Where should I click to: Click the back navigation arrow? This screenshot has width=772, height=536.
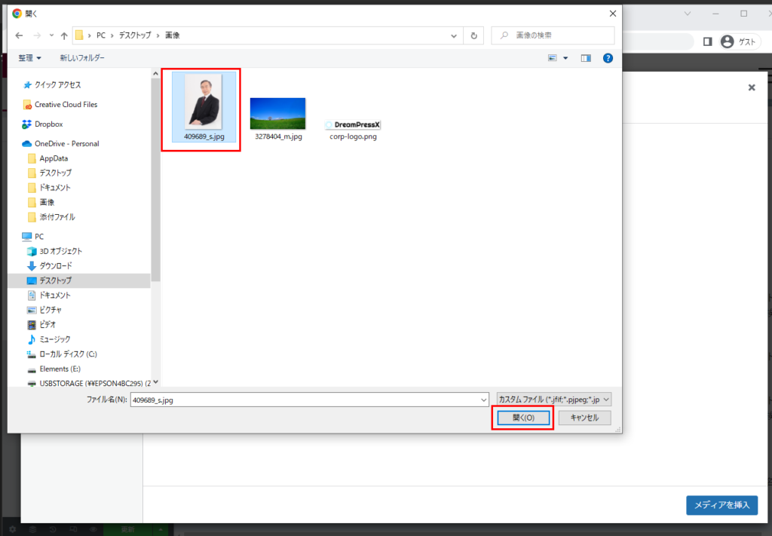coord(20,35)
